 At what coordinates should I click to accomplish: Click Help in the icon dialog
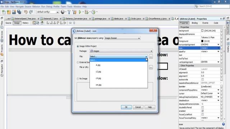pyautogui.click(x=149, y=107)
